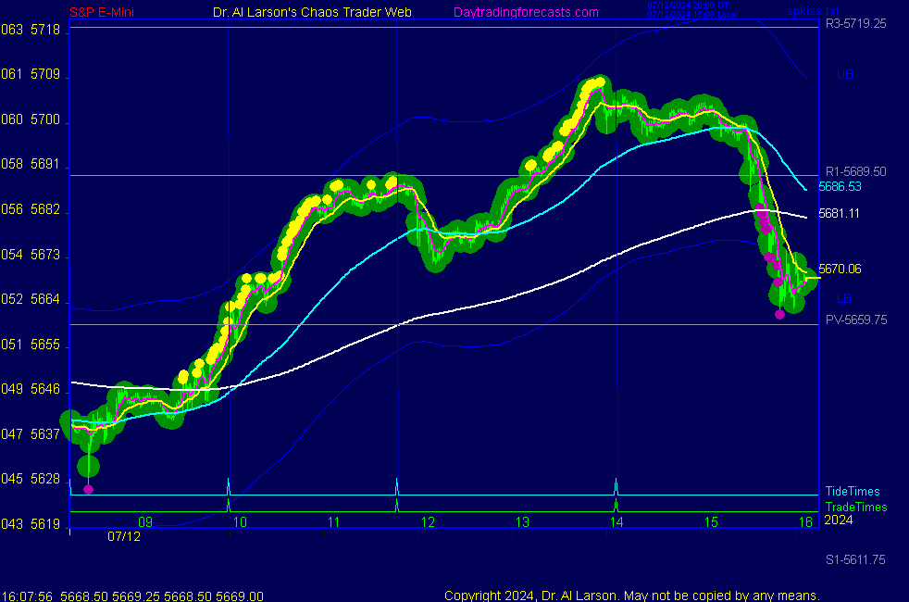This screenshot has height=602, width=909.
Task: Click the Daytradingforecasts.com link
Action: tap(526, 13)
